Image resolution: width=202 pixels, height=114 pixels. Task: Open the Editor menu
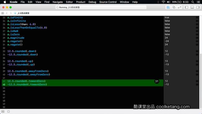(x=69, y=2)
